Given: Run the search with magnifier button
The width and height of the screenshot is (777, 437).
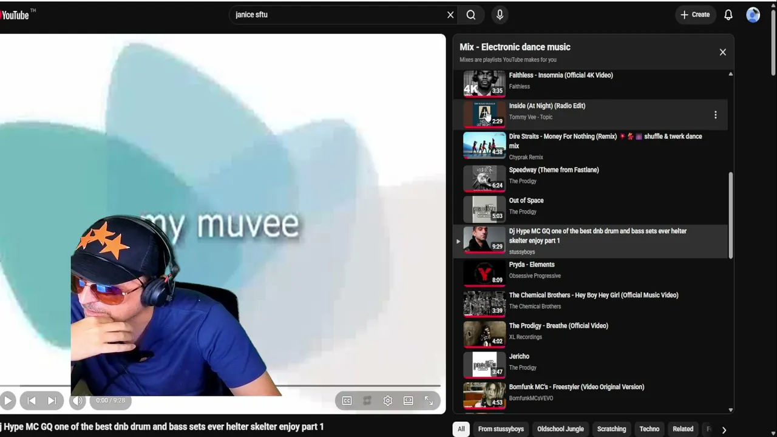Looking at the screenshot, I should 471,15.
